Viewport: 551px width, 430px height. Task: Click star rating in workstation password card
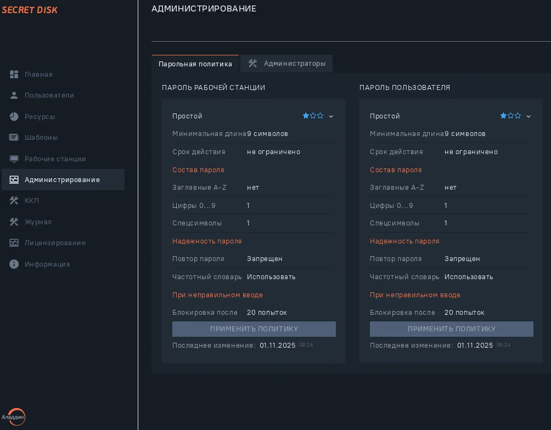point(313,116)
